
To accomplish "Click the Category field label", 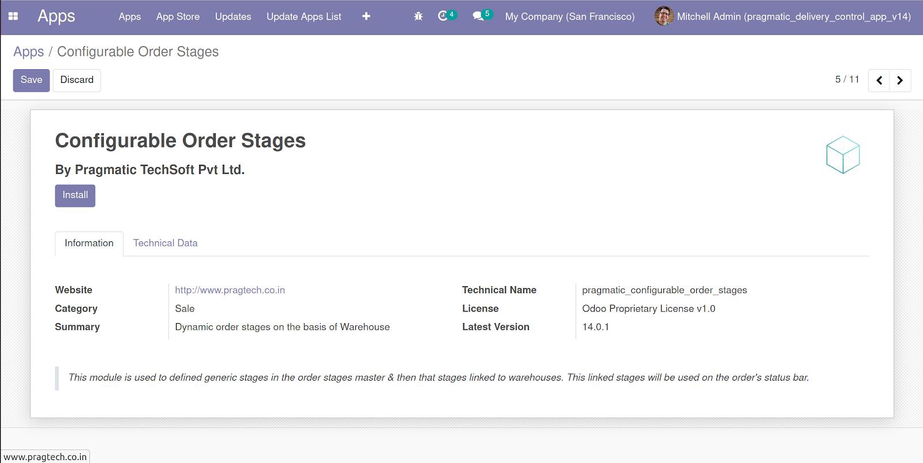I will click(76, 309).
